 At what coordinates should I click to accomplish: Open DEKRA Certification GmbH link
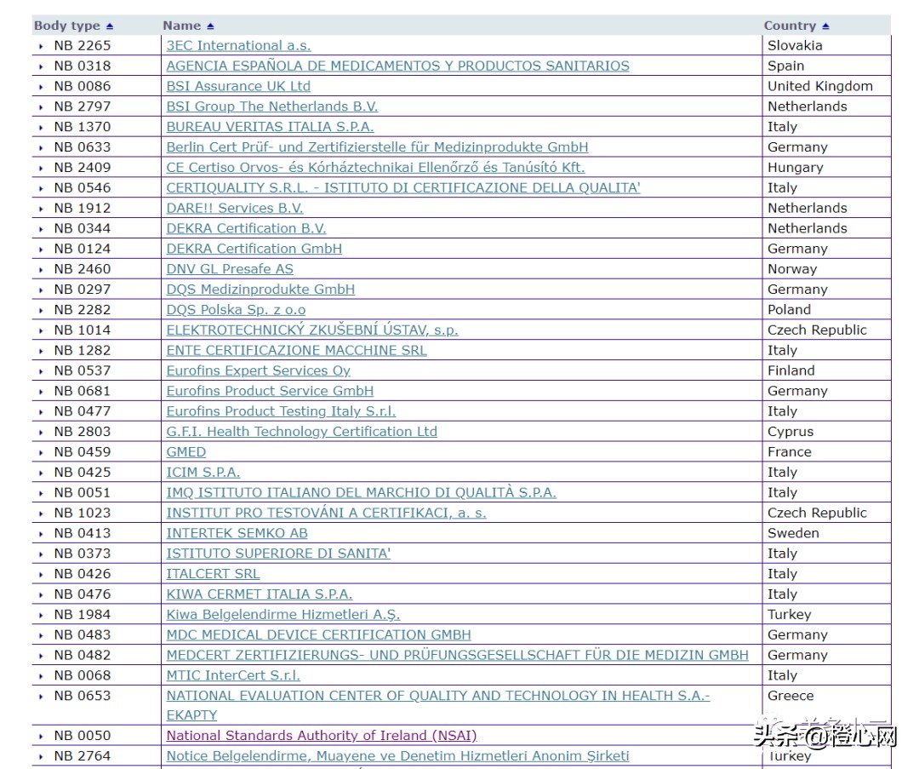pyautogui.click(x=254, y=249)
